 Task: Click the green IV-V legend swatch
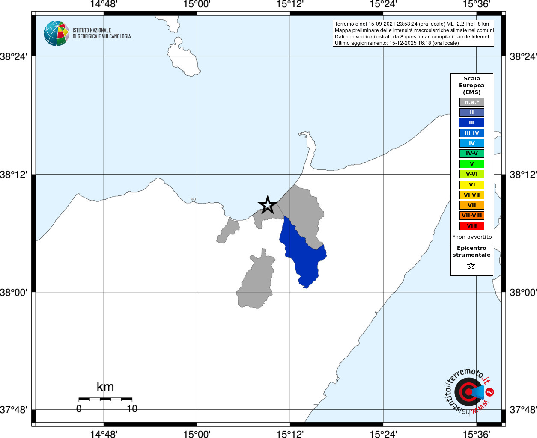point(472,154)
